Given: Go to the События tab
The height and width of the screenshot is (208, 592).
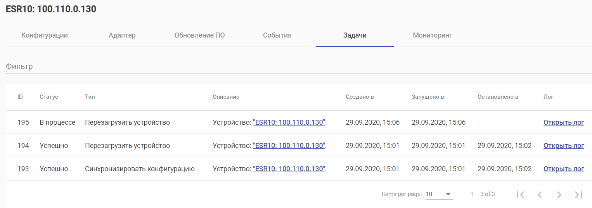Looking at the screenshot, I should (x=277, y=35).
